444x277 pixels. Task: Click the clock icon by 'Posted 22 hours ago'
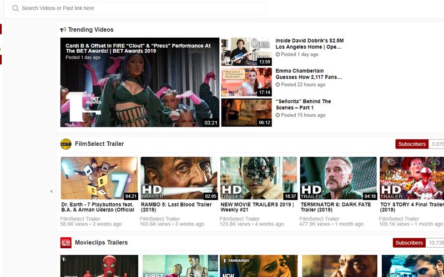point(277,85)
